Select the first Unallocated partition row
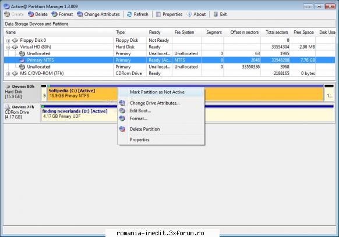This screenshot has width=339, height=237. 169,53
